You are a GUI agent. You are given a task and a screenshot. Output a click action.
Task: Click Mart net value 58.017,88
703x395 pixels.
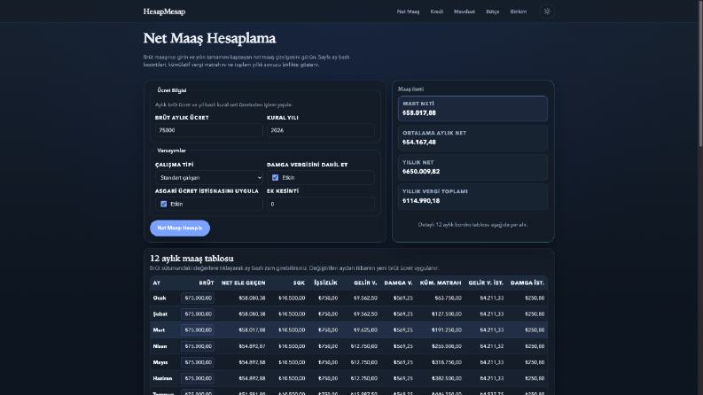[x=252, y=330]
